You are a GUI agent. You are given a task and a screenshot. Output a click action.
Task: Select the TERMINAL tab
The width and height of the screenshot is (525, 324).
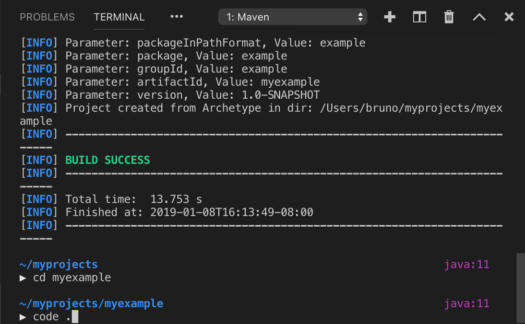pos(119,17)
